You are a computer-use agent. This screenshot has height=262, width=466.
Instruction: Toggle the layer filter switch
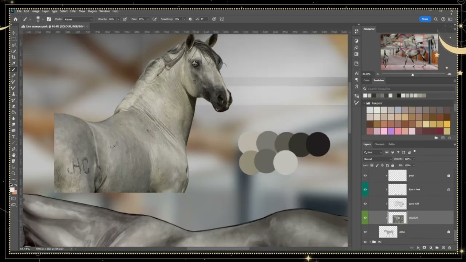coord(414,152)
